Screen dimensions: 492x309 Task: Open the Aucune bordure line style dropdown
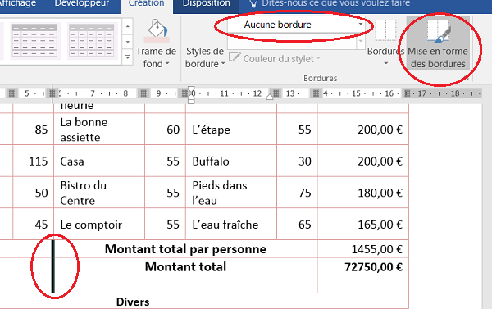click(361, 25)
